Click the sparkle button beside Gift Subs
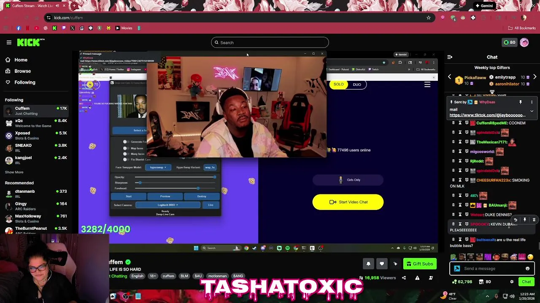This screenshot has height=303, width=540. point(395,264)
